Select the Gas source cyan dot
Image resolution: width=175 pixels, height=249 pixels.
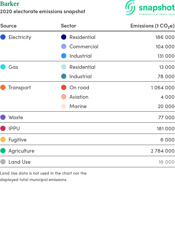click(x=3, y=67)
